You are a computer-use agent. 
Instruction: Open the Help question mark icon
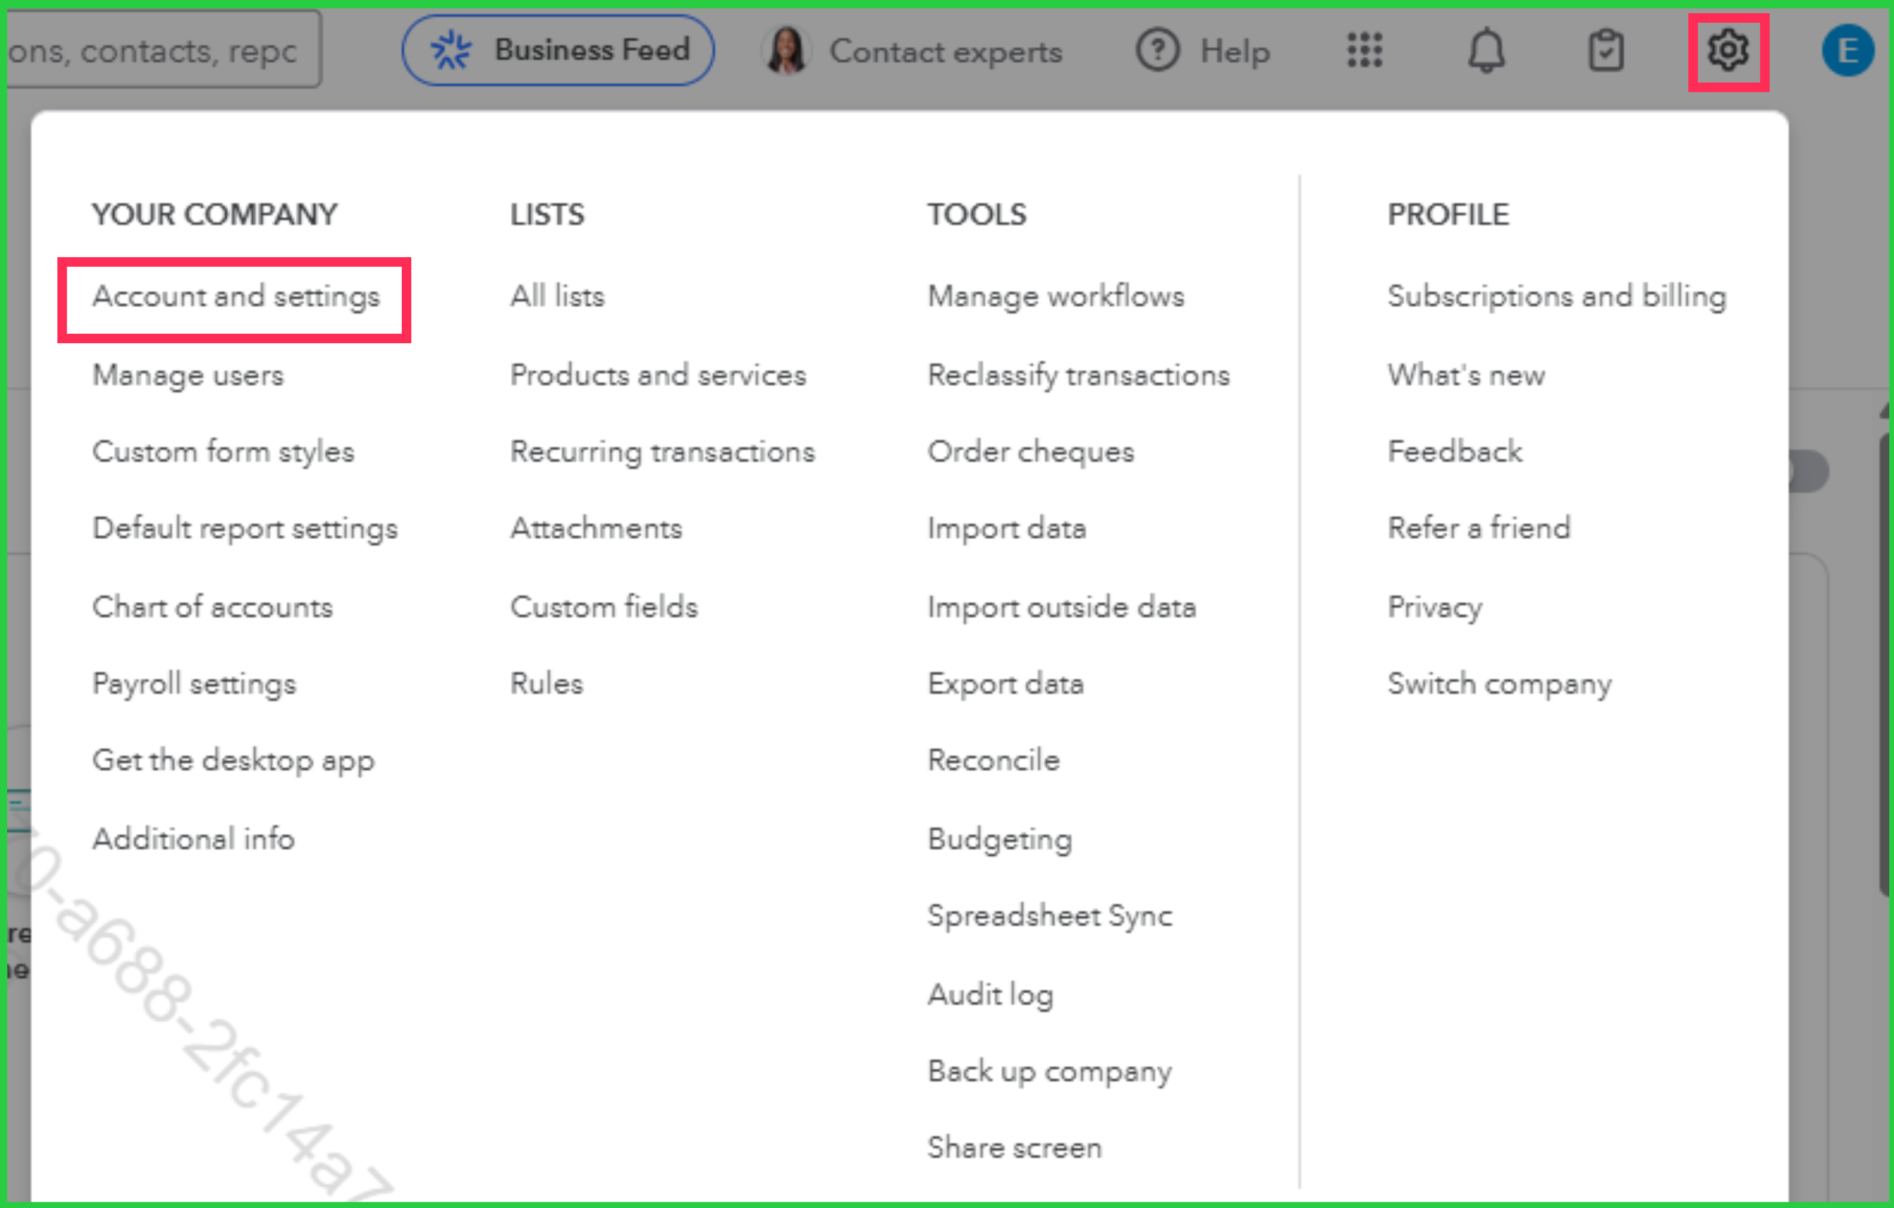pos(1158,51)
